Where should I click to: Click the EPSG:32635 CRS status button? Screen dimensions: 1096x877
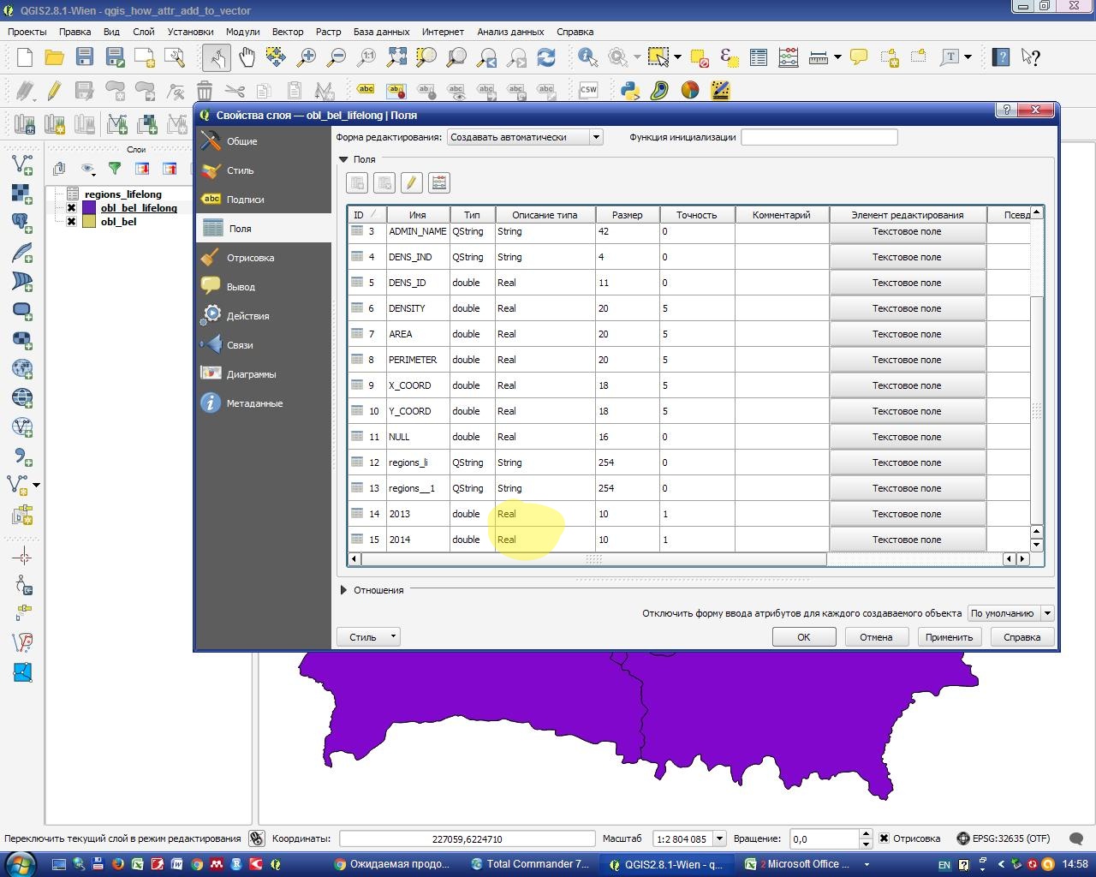[x=1004, y=839]
